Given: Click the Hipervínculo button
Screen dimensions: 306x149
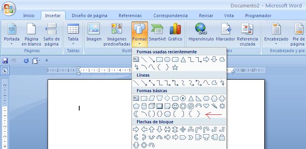Looking at the screenshot, I should [x=201, y=32].
